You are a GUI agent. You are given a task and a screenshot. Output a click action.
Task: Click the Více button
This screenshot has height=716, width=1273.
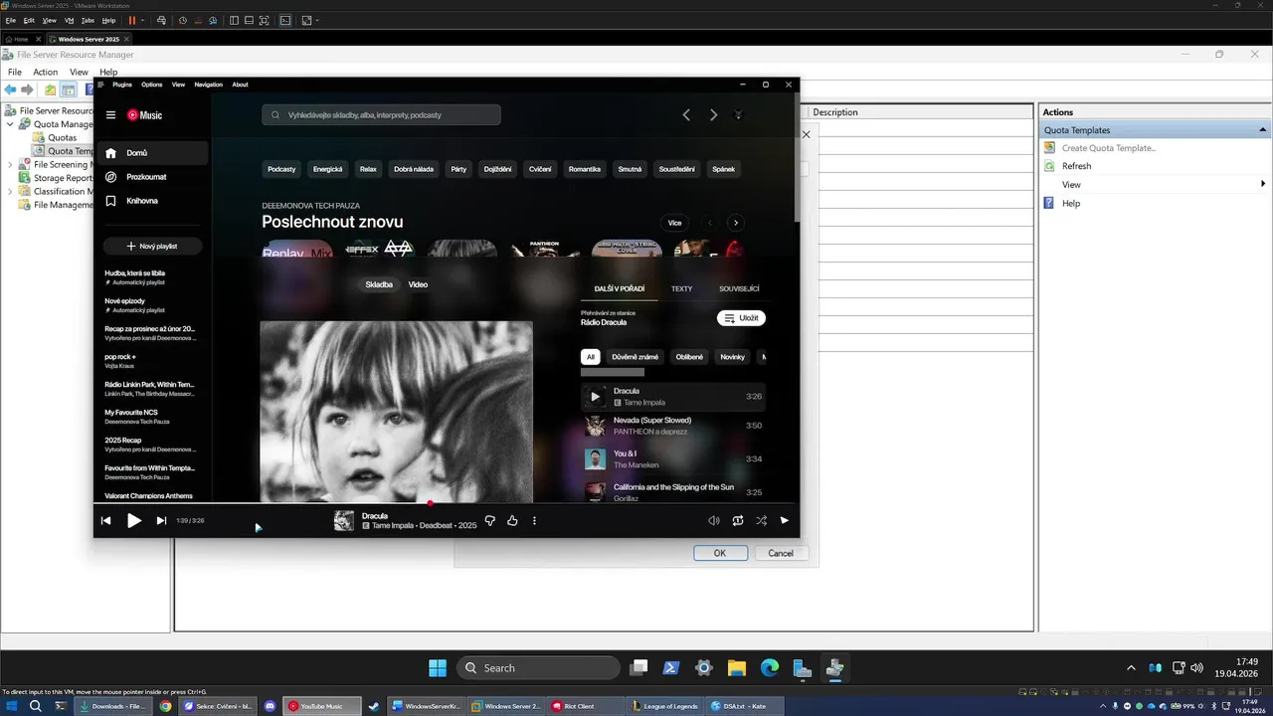point(675,223)
